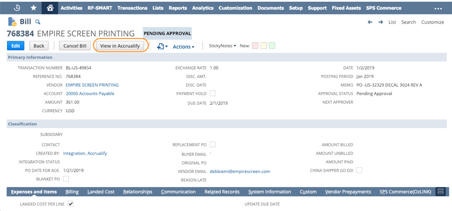Open the Customization menu
The image size is (452, 211).
point(235,8)
